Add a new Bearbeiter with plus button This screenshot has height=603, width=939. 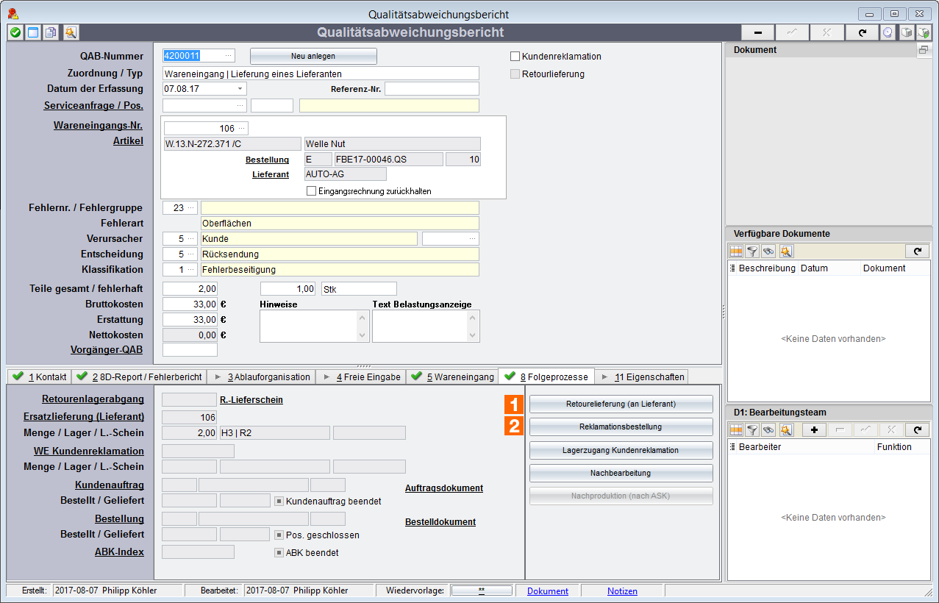(814, 429)
